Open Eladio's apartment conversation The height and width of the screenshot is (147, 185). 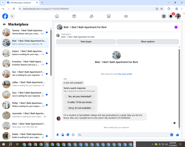click(x=25, y=136)
